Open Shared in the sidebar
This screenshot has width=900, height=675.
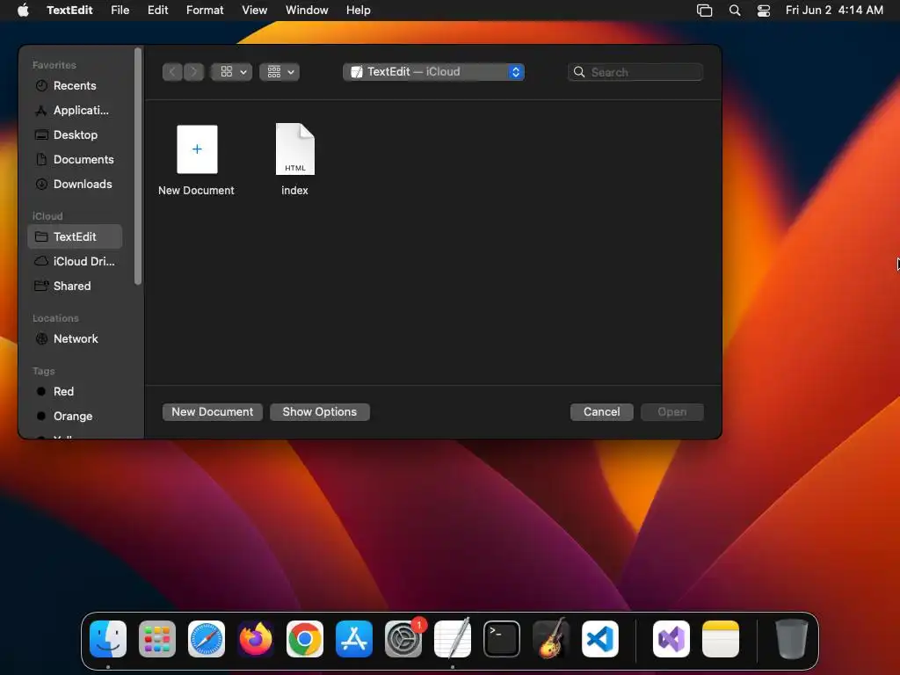(x=75, y=286)
